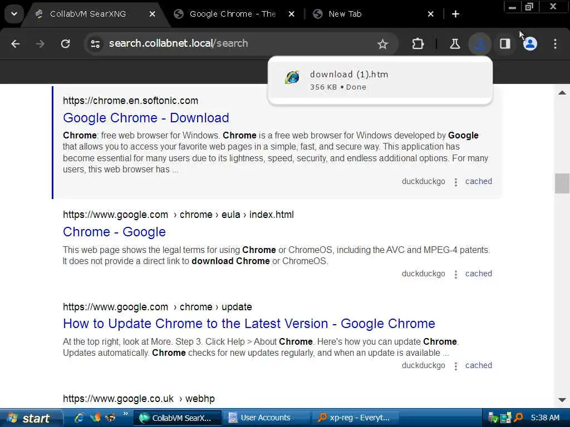
Task: View site information icon in address bar
Action: click(x=96, y=44)
